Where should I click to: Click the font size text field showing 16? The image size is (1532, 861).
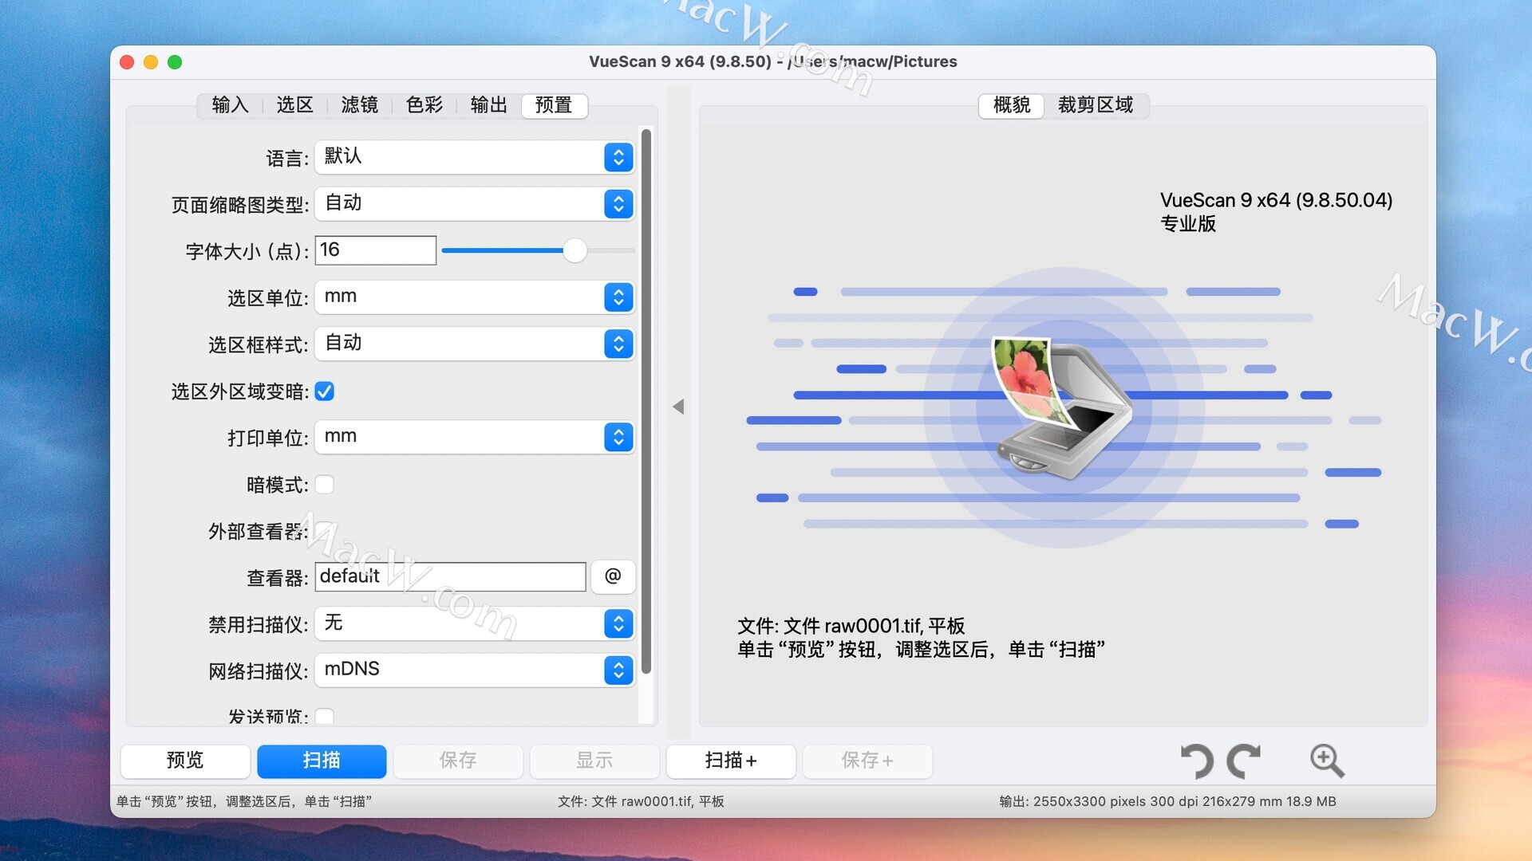[375, 250]
